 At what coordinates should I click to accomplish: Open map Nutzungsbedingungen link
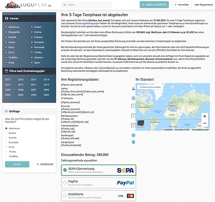click(200, 129)
